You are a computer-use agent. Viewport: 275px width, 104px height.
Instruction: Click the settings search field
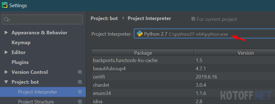click(x=42, y=19)
